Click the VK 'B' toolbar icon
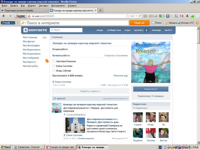200x150 pixels. click(168, 16)
